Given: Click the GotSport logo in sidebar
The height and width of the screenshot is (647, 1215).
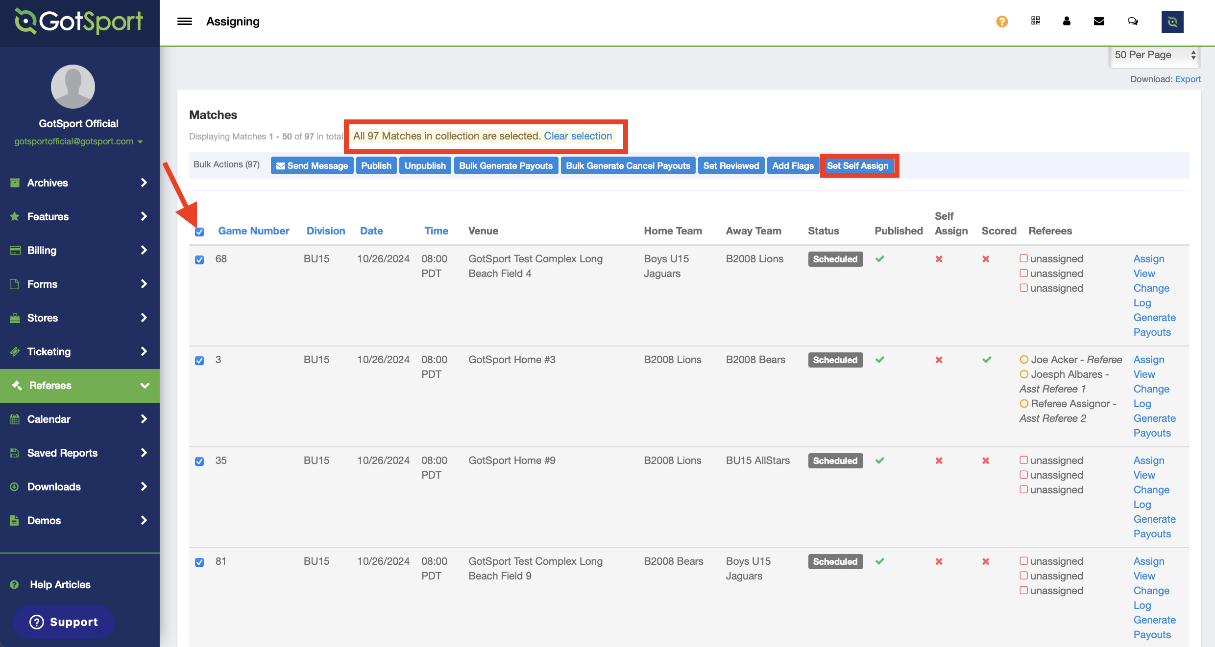Looking at the screenshot, I should click(x=79, y=21).
